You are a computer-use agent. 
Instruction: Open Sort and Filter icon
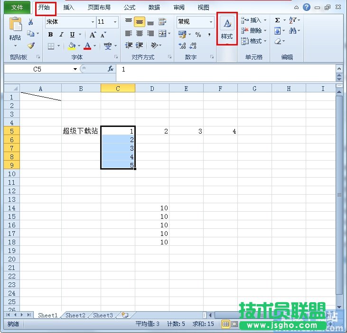point(293,20)
